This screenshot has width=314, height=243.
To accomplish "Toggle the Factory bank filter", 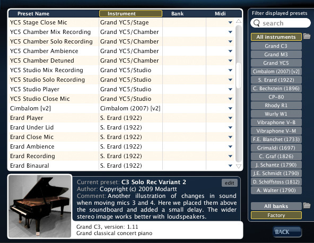I will click(x=276, y=215).
